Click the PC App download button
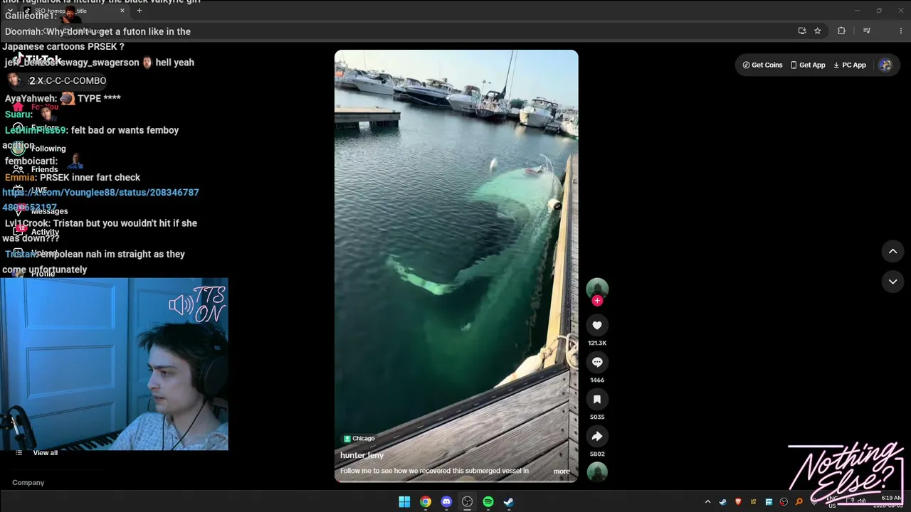 (850, 65)
